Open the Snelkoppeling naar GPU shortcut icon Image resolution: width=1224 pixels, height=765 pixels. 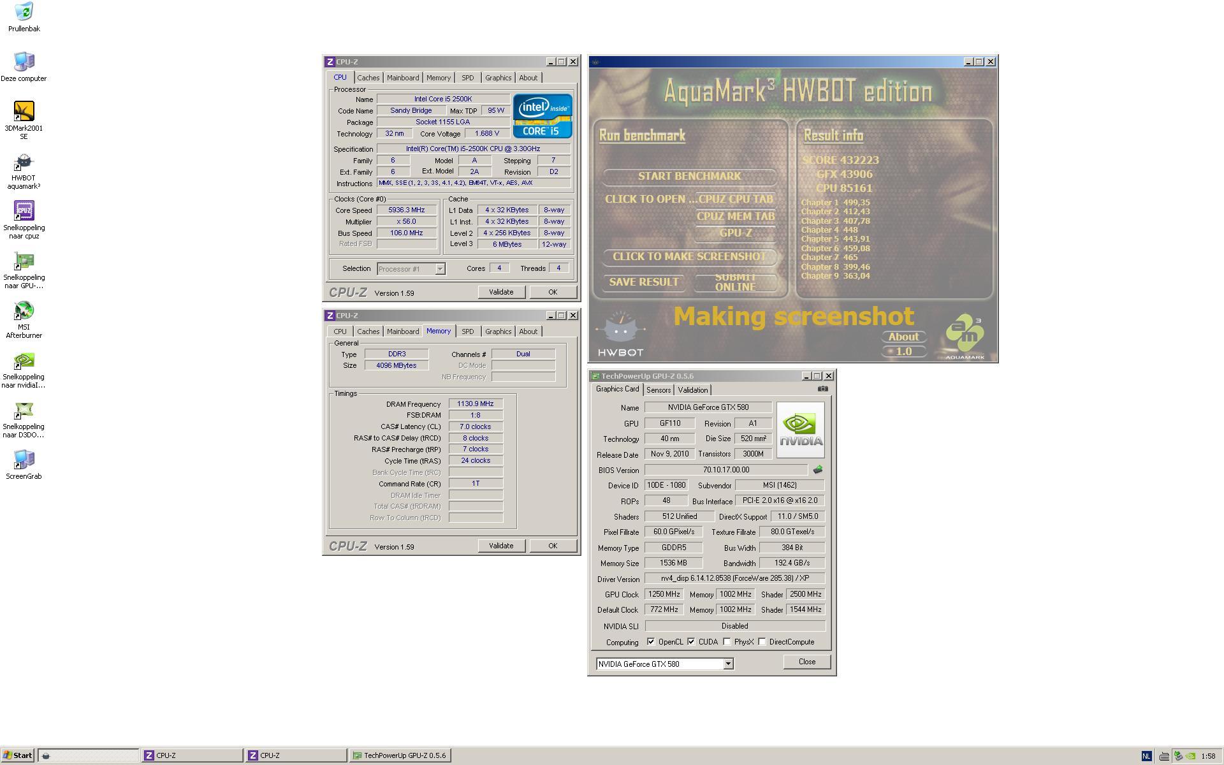24,260
